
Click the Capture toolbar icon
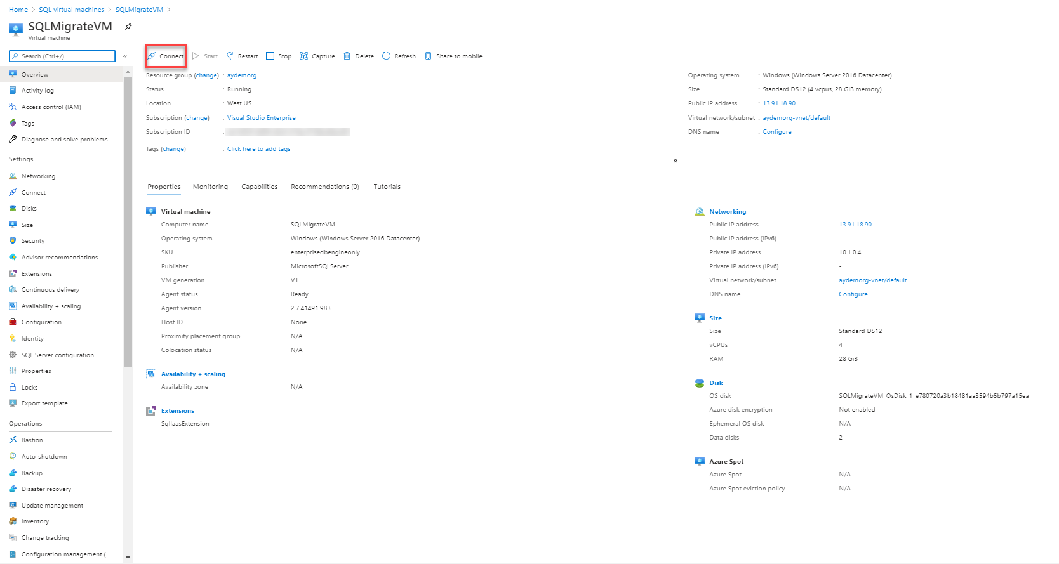(x=317, y=56)
